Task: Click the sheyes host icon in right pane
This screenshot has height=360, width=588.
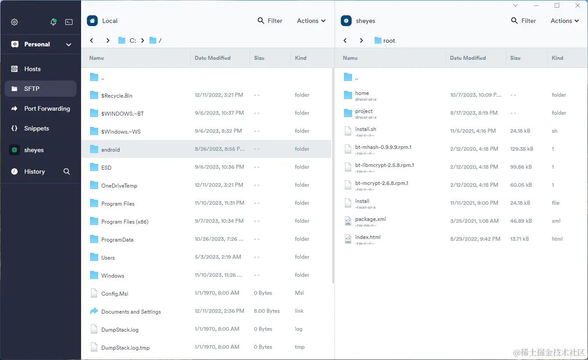Action: coord(346,21)
